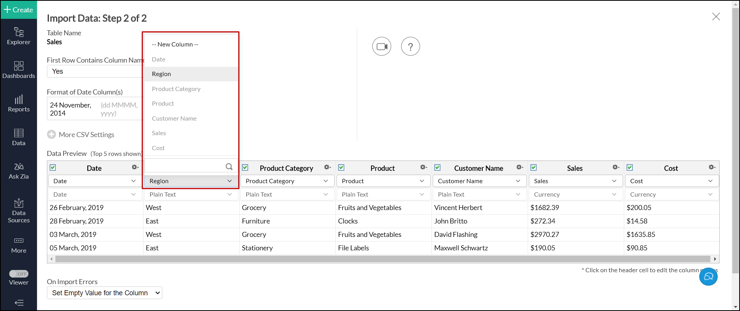The width and height of the screenshot is (740, 311).
Task: Toggle the Viewer mode switch
Action: (18, 274)
